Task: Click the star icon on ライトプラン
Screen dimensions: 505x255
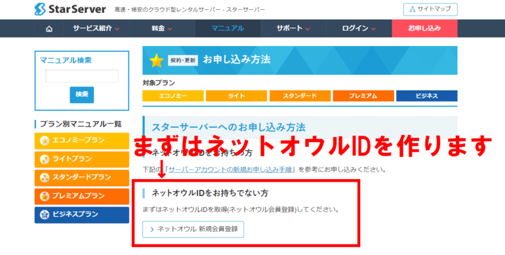Action: pos(45,159)
